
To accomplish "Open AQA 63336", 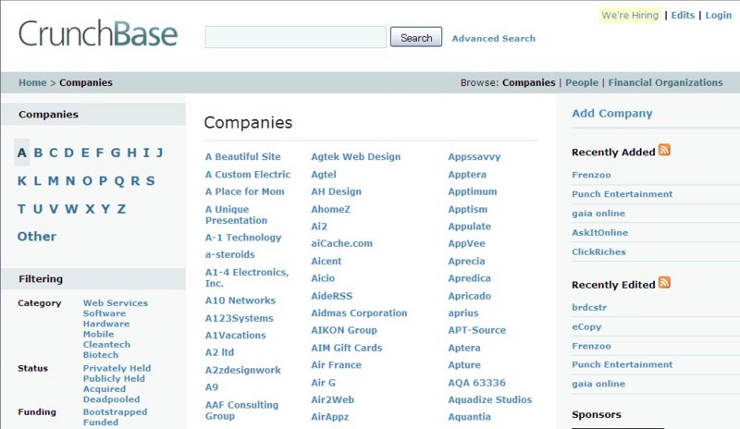I will coord(476,383).
